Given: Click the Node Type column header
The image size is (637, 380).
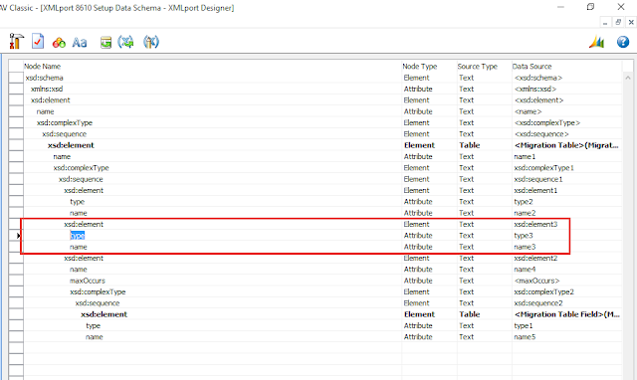Looking at the screenshot, I should coord(420,67).
